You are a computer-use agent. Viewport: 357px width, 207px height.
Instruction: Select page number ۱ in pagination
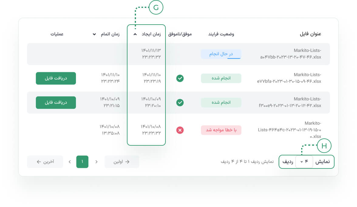pyautogui.click(x=82, y=162)
